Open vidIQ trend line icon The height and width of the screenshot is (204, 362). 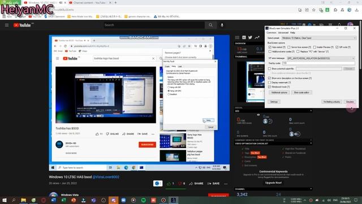257,37
